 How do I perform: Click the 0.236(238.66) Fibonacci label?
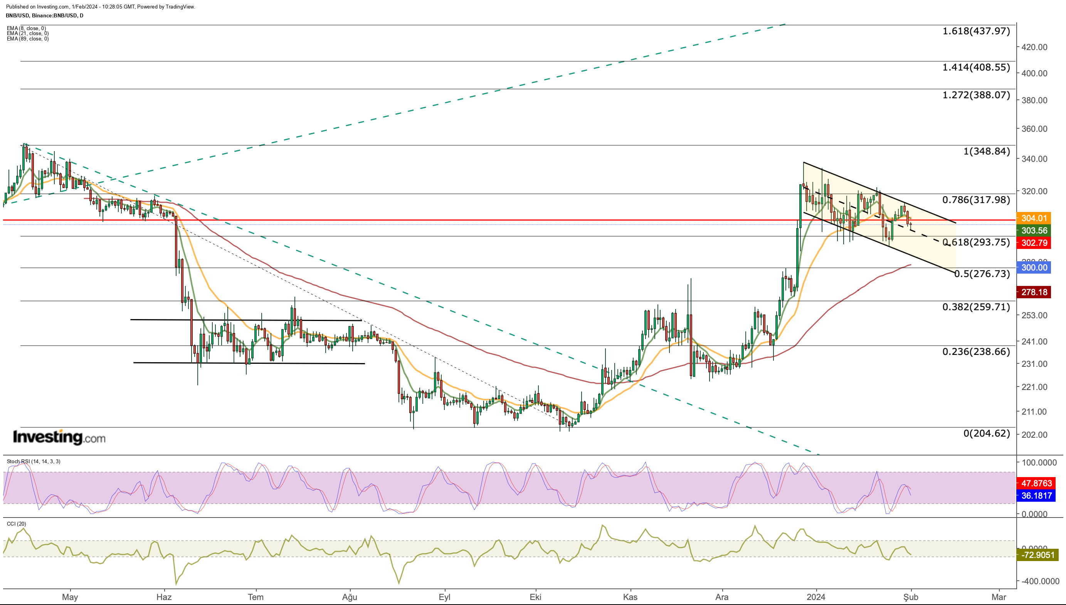[x=976, y=352]
